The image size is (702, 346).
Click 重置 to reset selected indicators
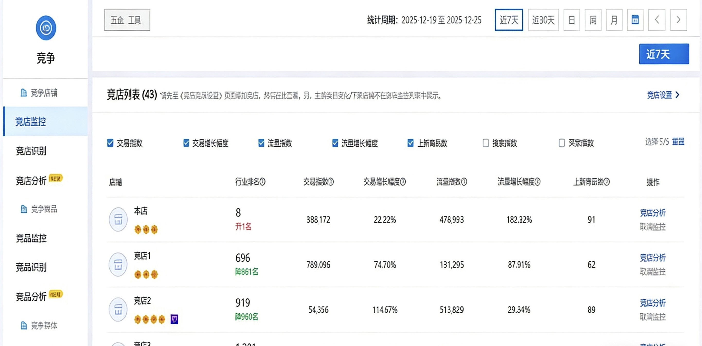pyautogui.click(x=678, y=142)
